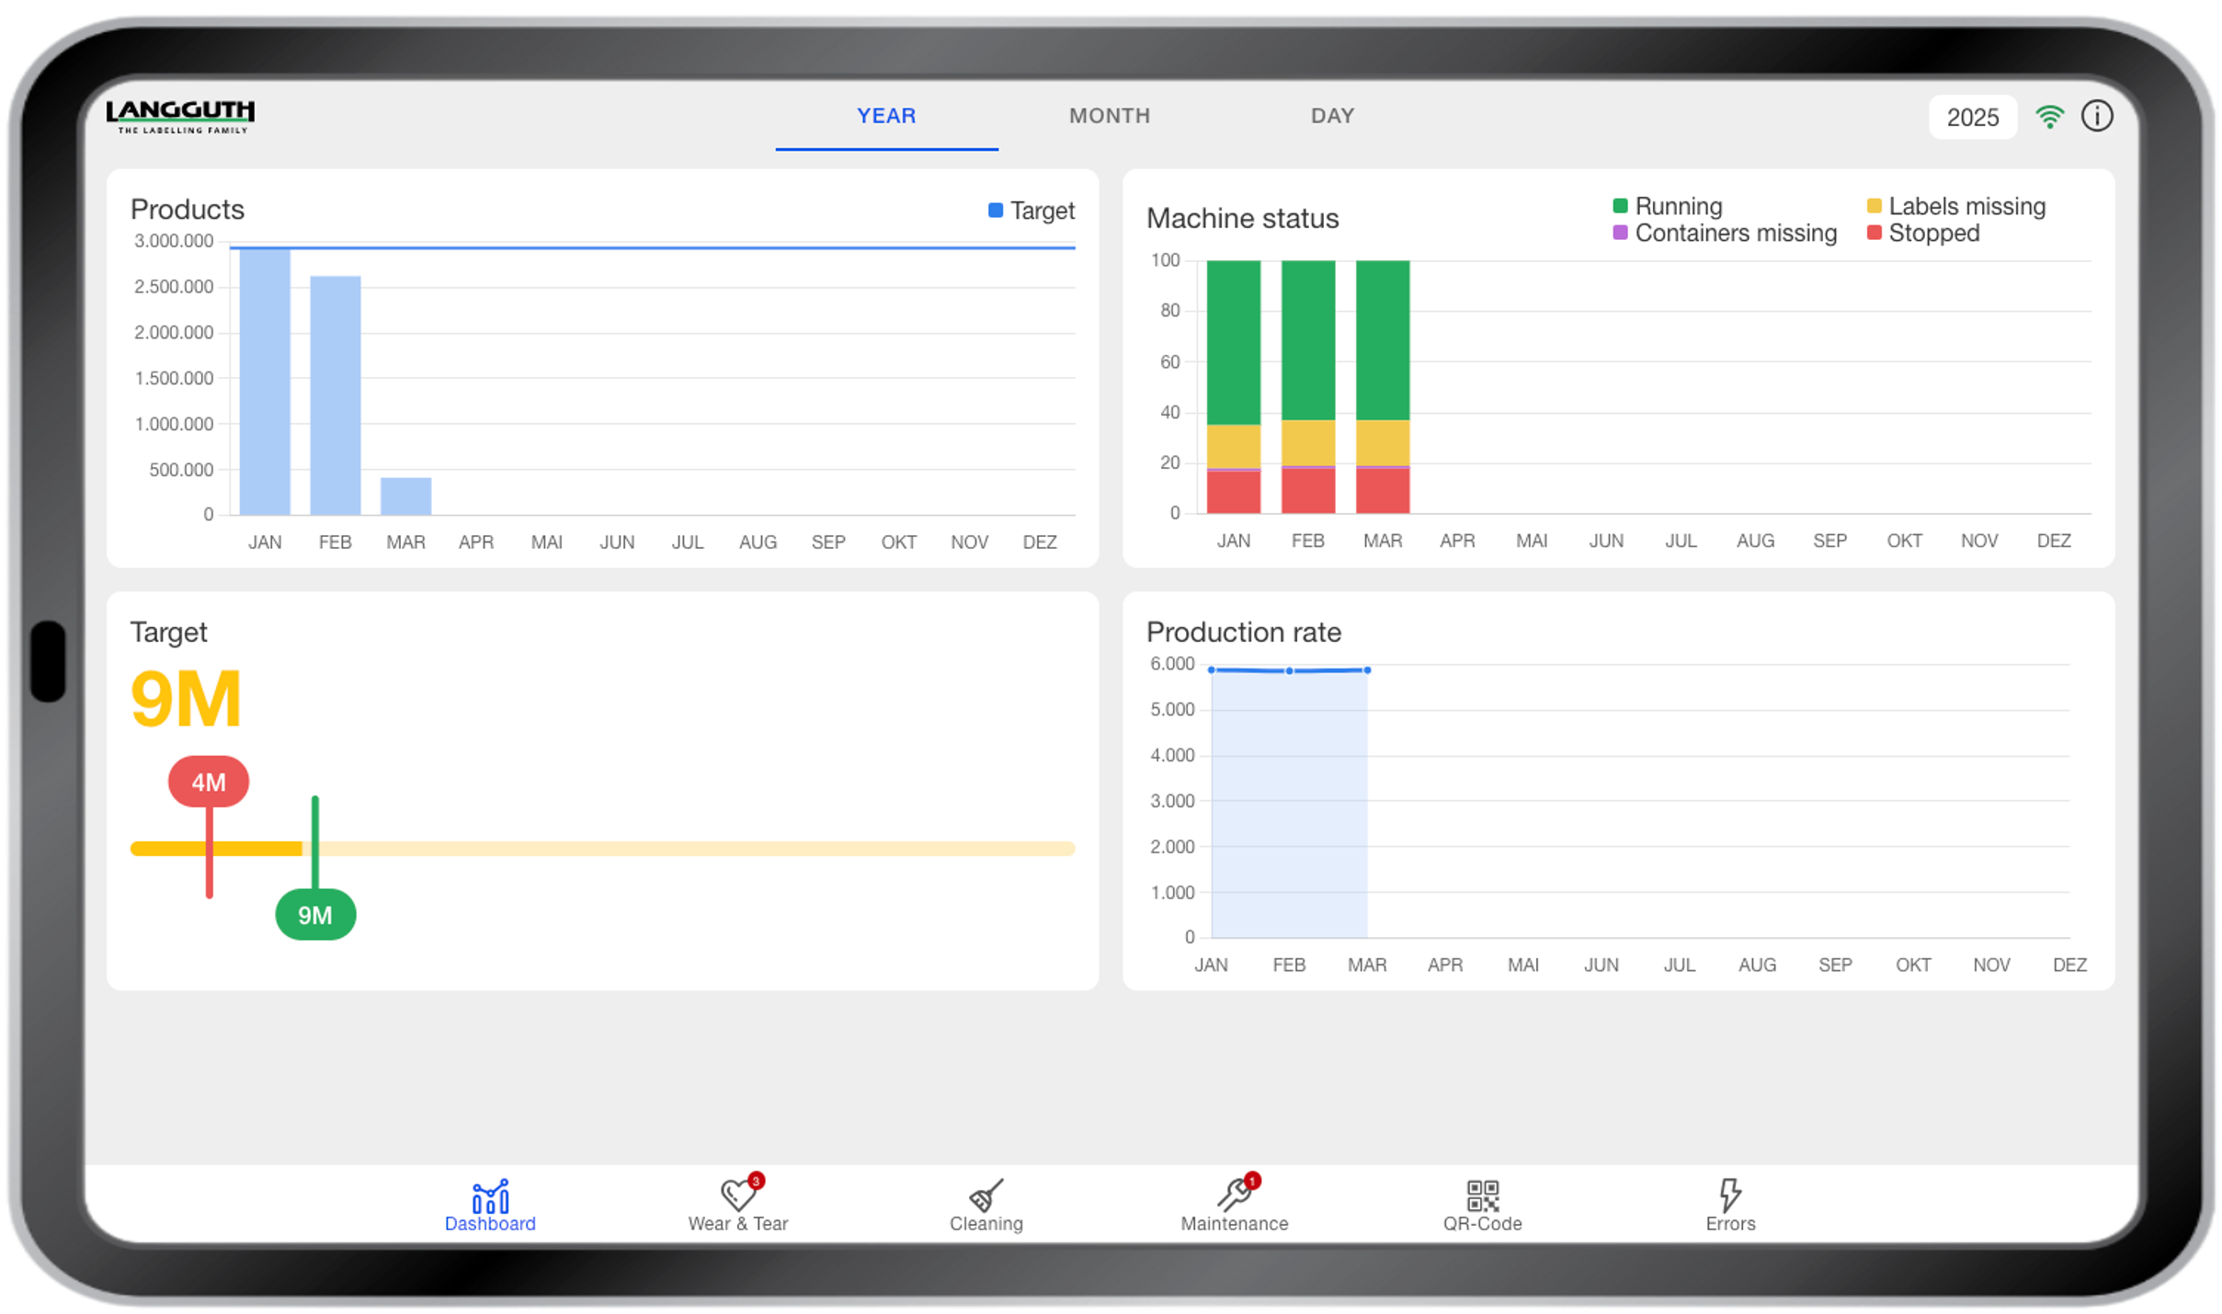Click the info circle icon

[2097, 117]
